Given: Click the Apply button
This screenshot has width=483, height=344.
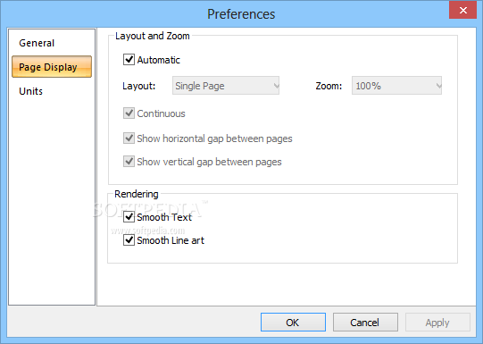Looking at the screenshot, I should point(437,323).
